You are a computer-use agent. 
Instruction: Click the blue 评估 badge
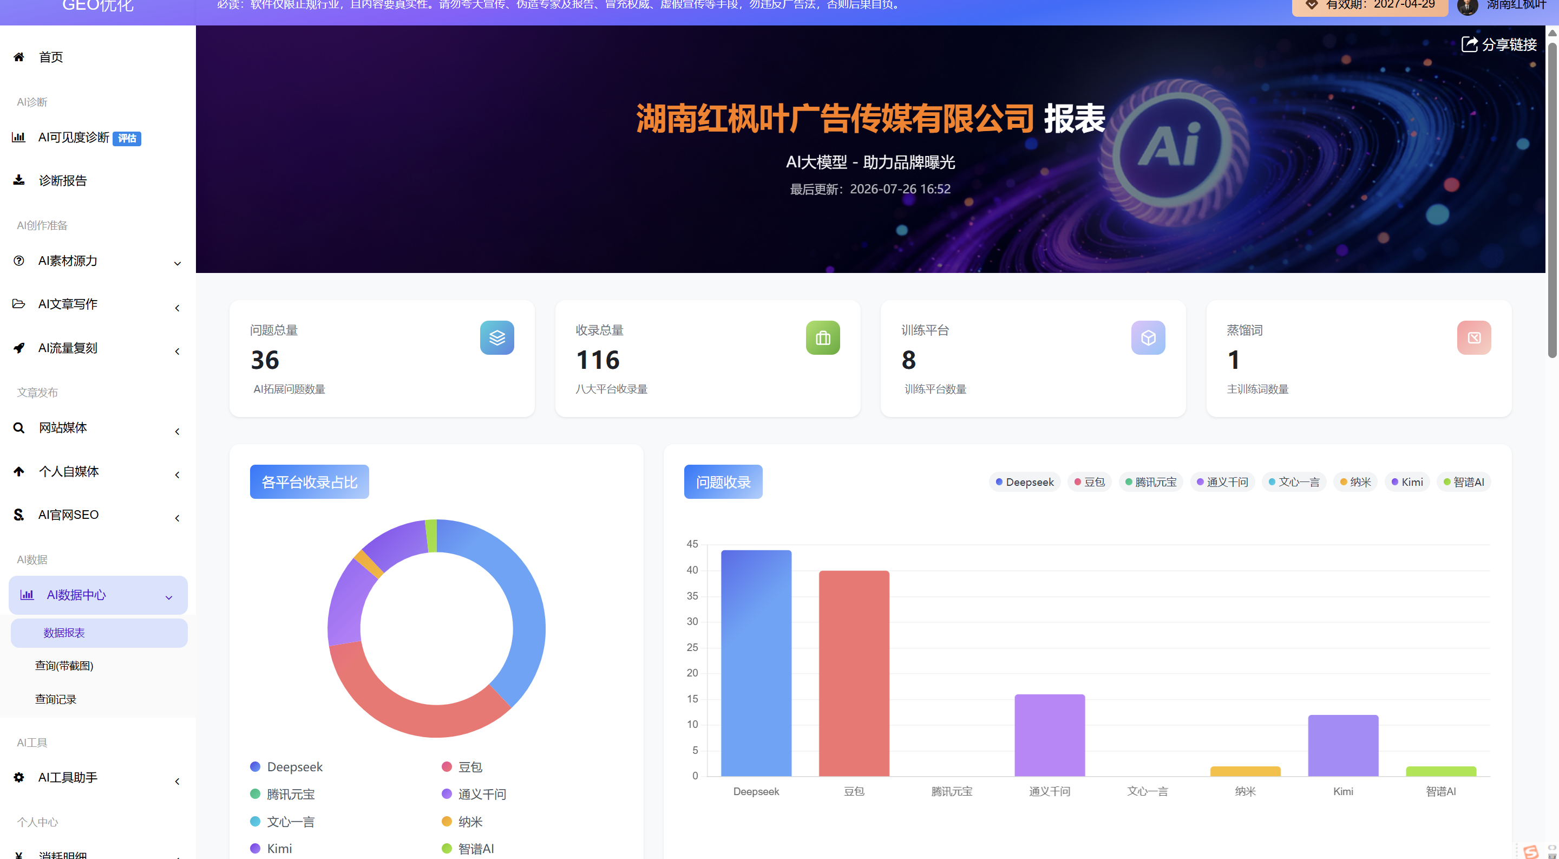[x=127, y=139]
